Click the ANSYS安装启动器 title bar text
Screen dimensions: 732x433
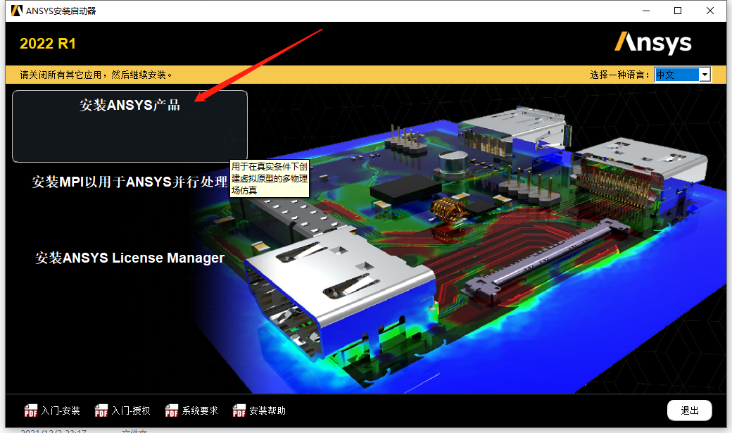[x=60, y=11]
